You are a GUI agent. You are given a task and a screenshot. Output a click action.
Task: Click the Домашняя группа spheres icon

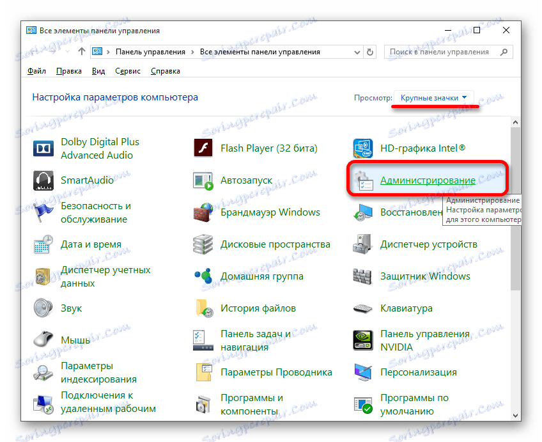point(203,276)
